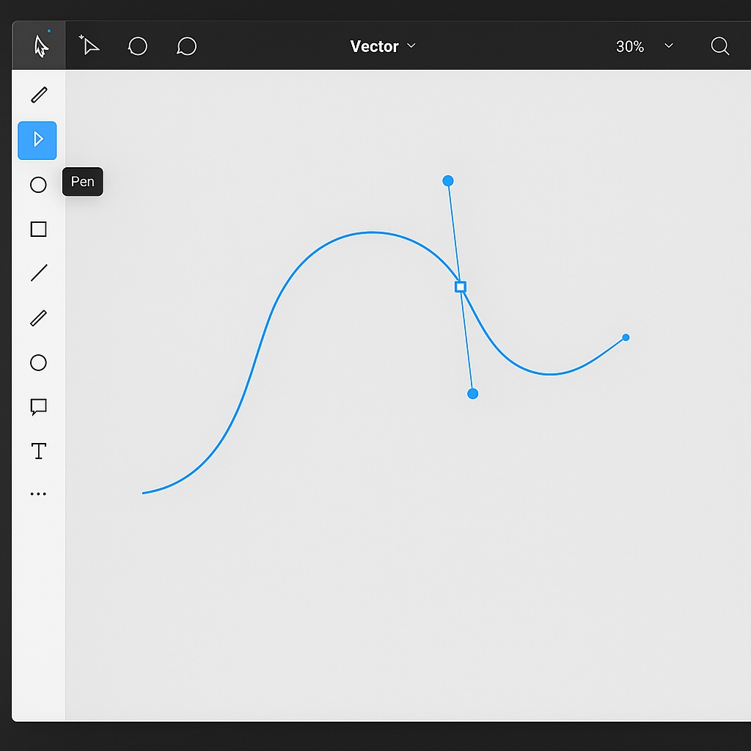Toggle the speech bubble tool in the top bar
Screen dimensions: 751x751
click(x=186, y=45)
